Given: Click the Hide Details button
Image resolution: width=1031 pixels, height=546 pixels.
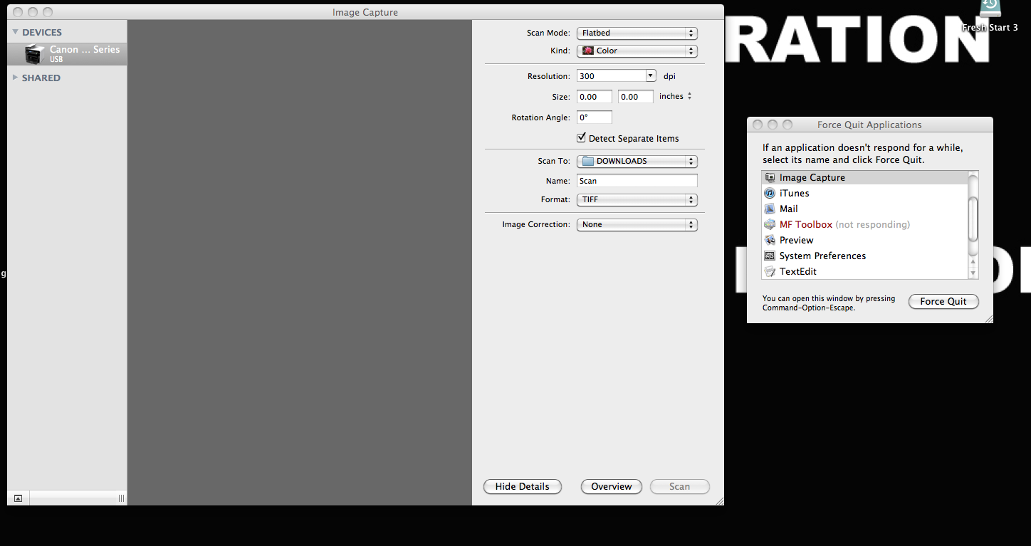Looking at the screenshot, I should [523, 487].
